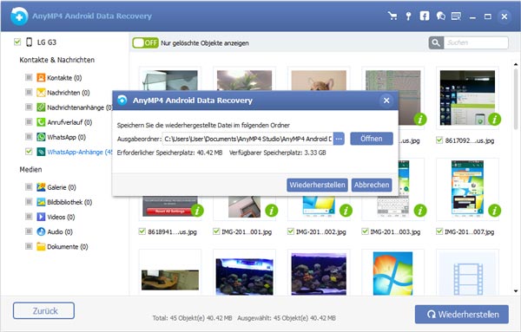Click Wiederherstellen in the dialog
The height and width of the screenshot is (332, 521).
pos(317,186)
